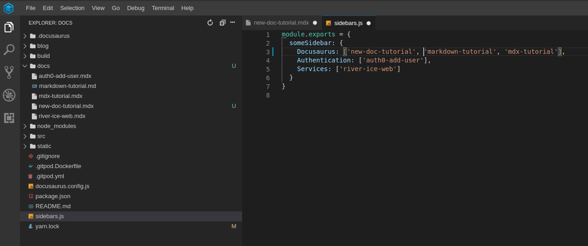The width and height of the screenshot is (588, 246).
Task: Expand the blog folder
Action: [25, 46]
